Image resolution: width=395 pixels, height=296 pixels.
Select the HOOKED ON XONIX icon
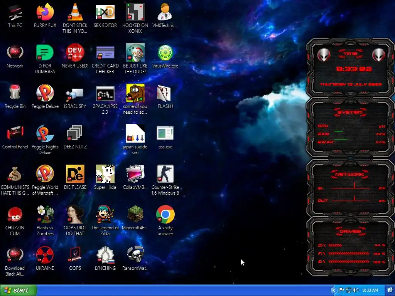tap(135, 12)
